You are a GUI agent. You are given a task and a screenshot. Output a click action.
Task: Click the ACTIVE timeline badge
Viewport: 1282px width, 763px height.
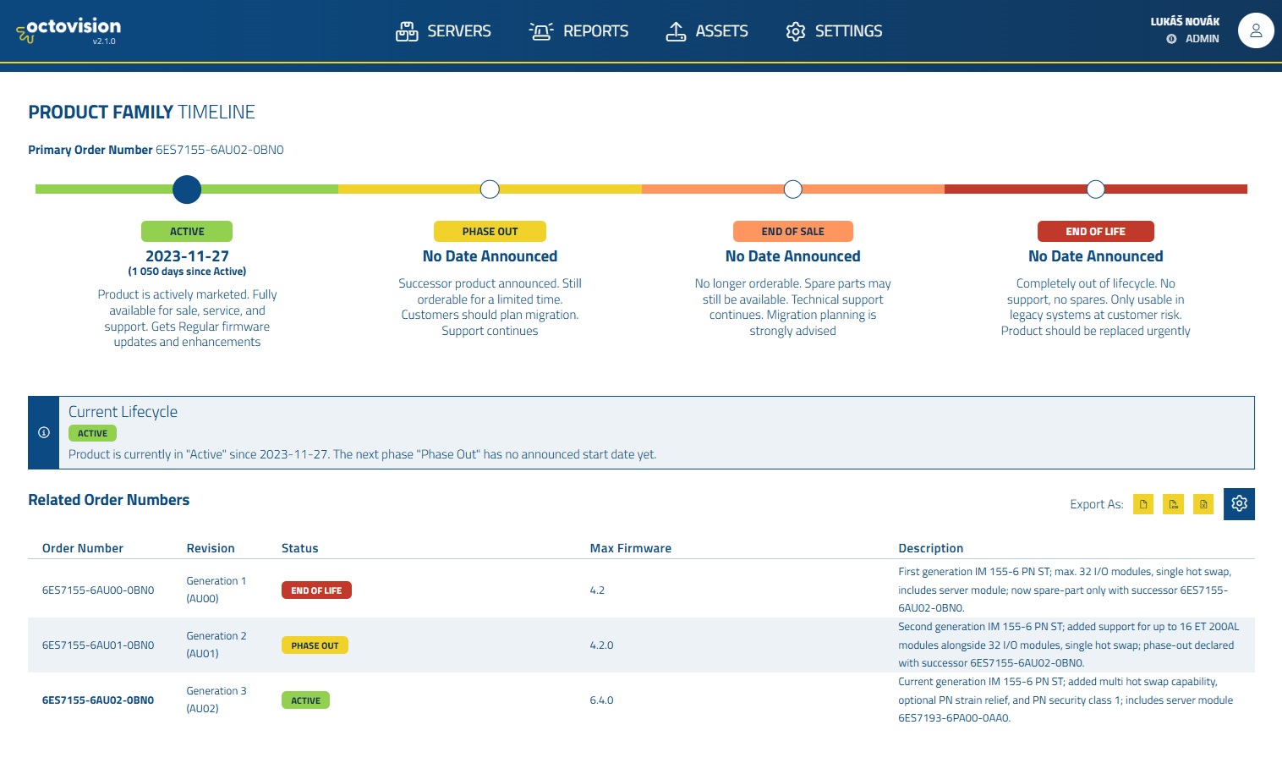click(x=187, y=232)
